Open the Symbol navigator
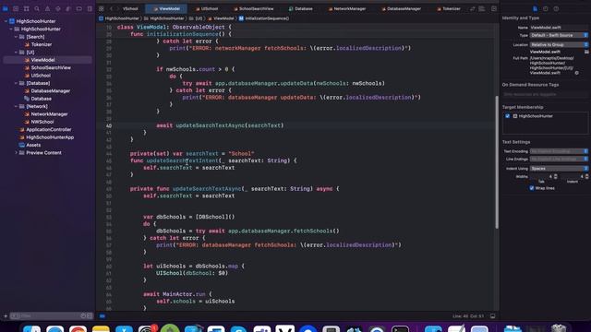This screenshot has height=332, width=591. (27, 8)
